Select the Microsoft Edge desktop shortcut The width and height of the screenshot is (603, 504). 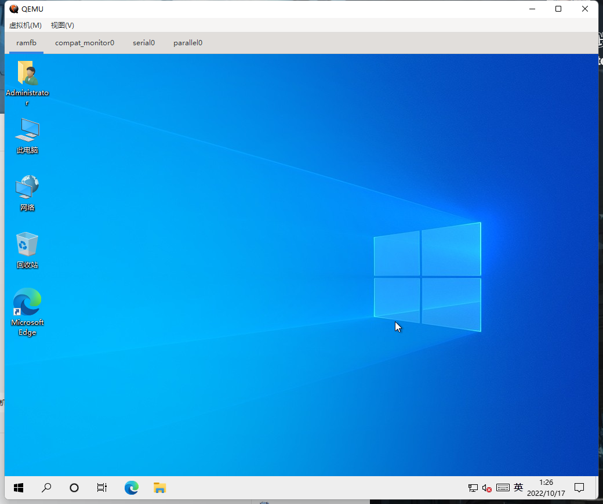27,312
